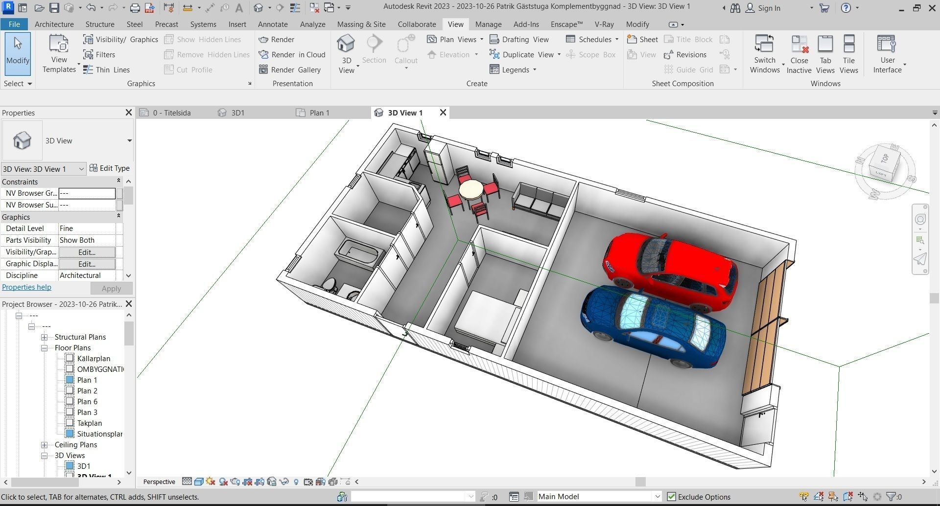Toggle Shadows in the view control bar
The height and width of the screenshot is (506, 940).
pos(224,482)
